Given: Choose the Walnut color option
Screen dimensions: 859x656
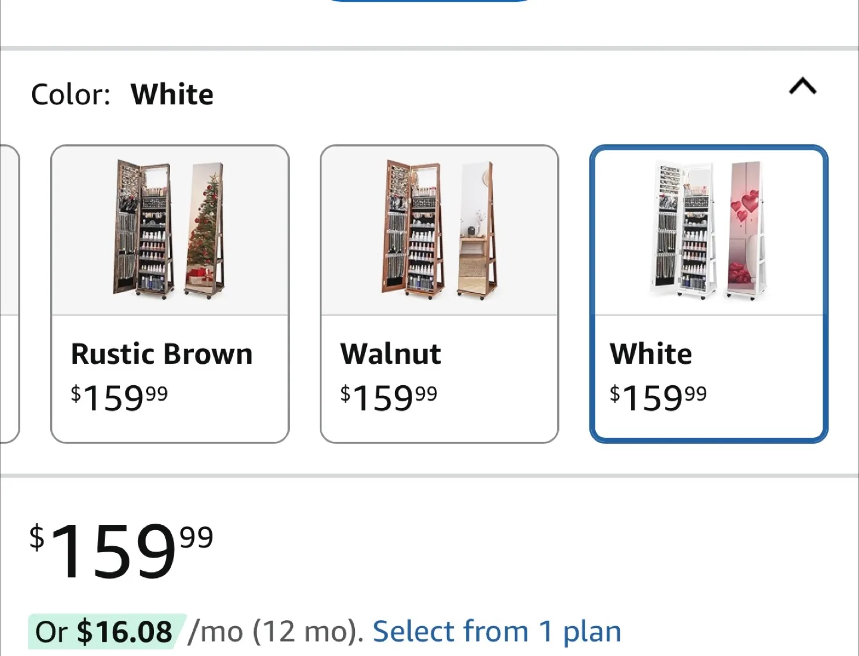Looking at the screenshot, I should pos(439,293).
